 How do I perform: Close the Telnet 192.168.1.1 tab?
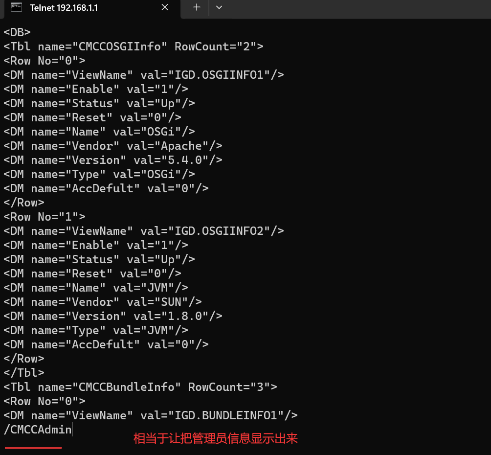[165, 7]
